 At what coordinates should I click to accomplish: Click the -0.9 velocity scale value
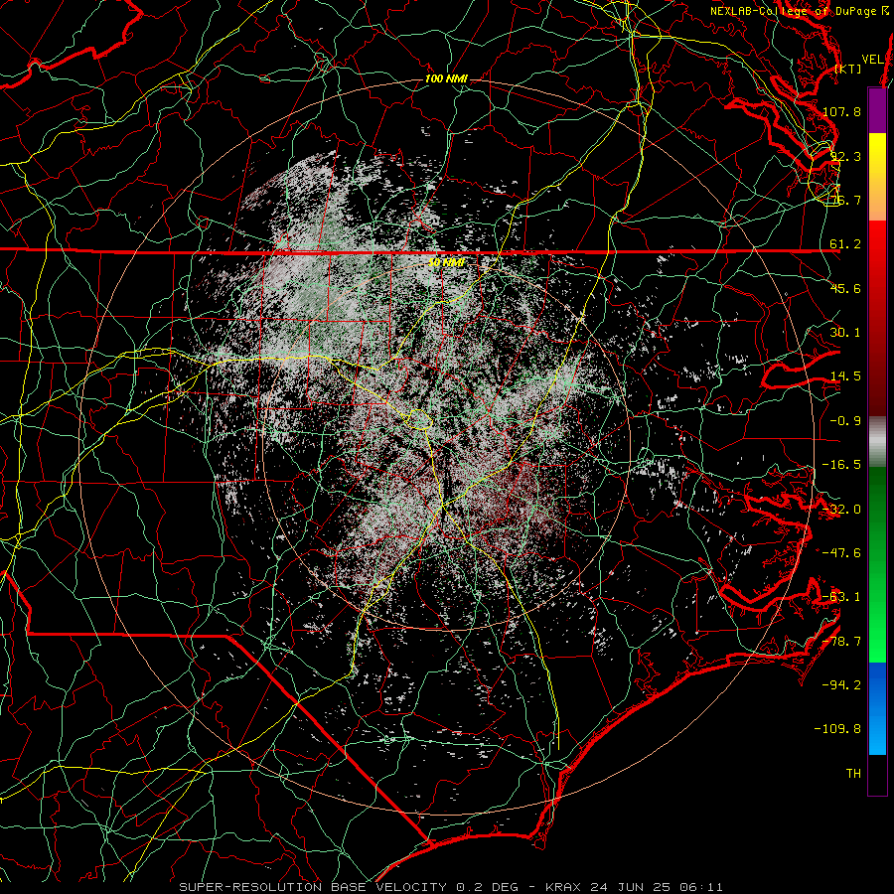tap(845, 421)
